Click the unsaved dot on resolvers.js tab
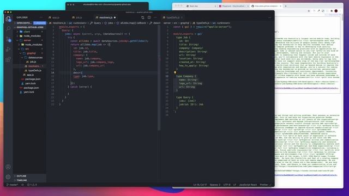Viewport: 349px width, 196px height. point(115,17)
